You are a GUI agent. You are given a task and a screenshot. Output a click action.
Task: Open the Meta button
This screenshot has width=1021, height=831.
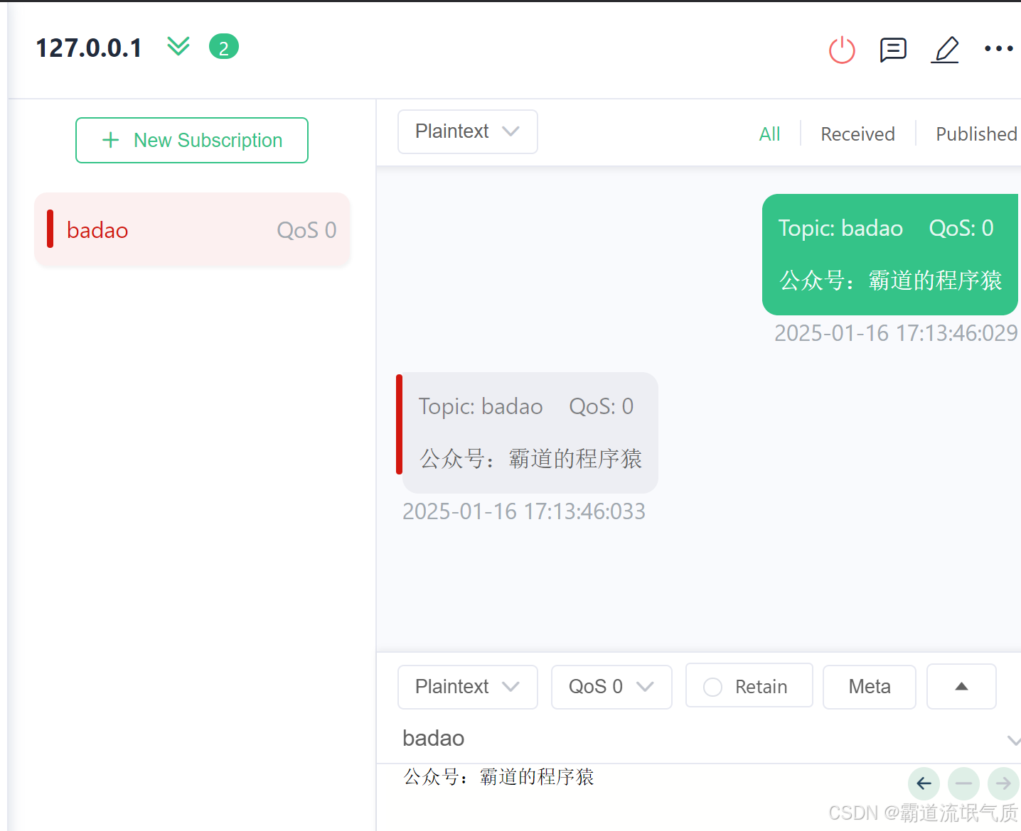point(869,687)
